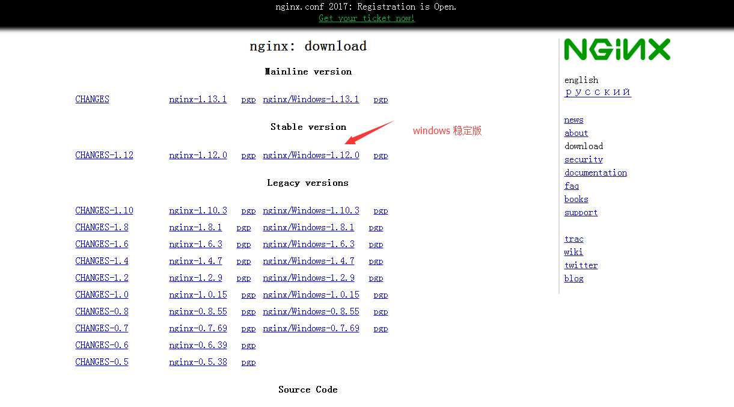
Task: Open CHANGES-0.7 link
Action: [102, 328]
